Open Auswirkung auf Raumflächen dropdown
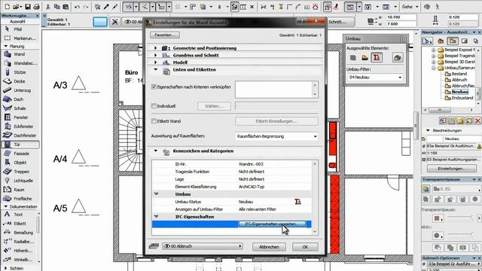Viewport: 482px width, 271px height. tap(276, 136)
